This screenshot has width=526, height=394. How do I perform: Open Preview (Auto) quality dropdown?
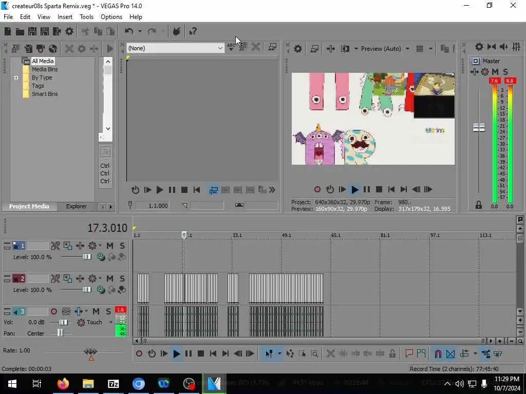pos(407,49)
